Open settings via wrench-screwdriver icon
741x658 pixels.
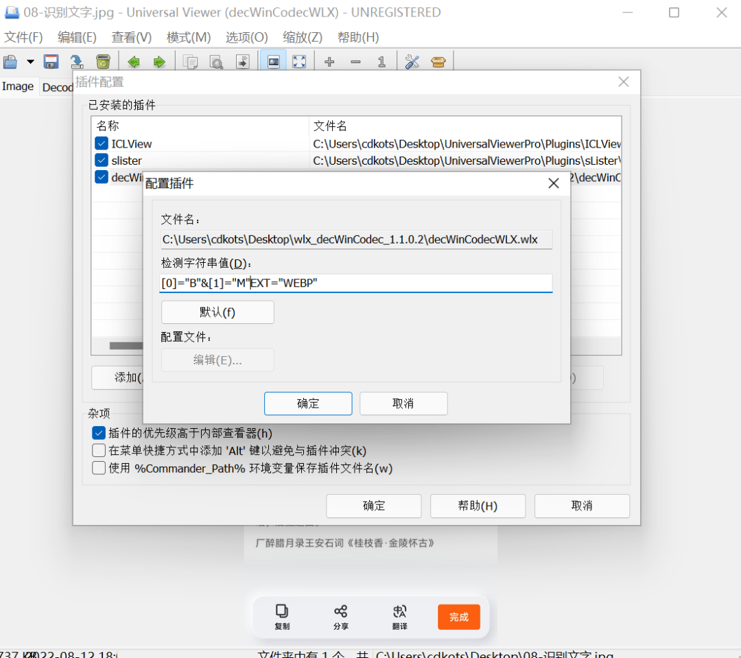coord(412,62)
